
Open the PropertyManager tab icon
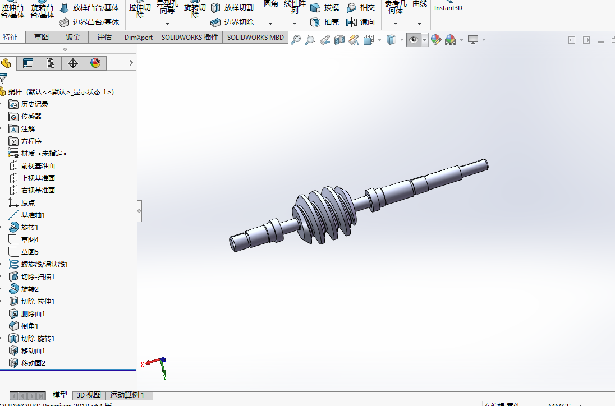(28, 63)
